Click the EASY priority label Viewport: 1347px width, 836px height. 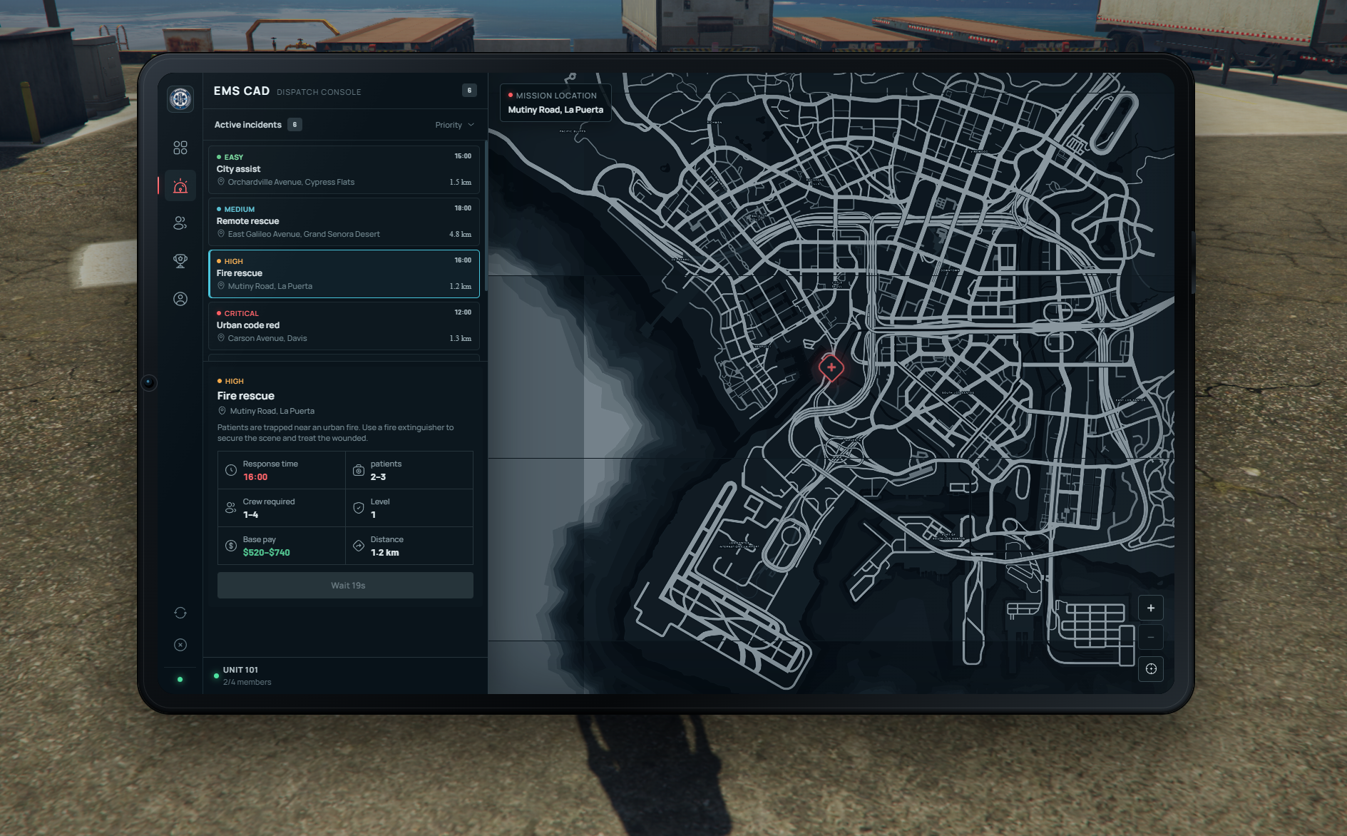click(234, 158)
